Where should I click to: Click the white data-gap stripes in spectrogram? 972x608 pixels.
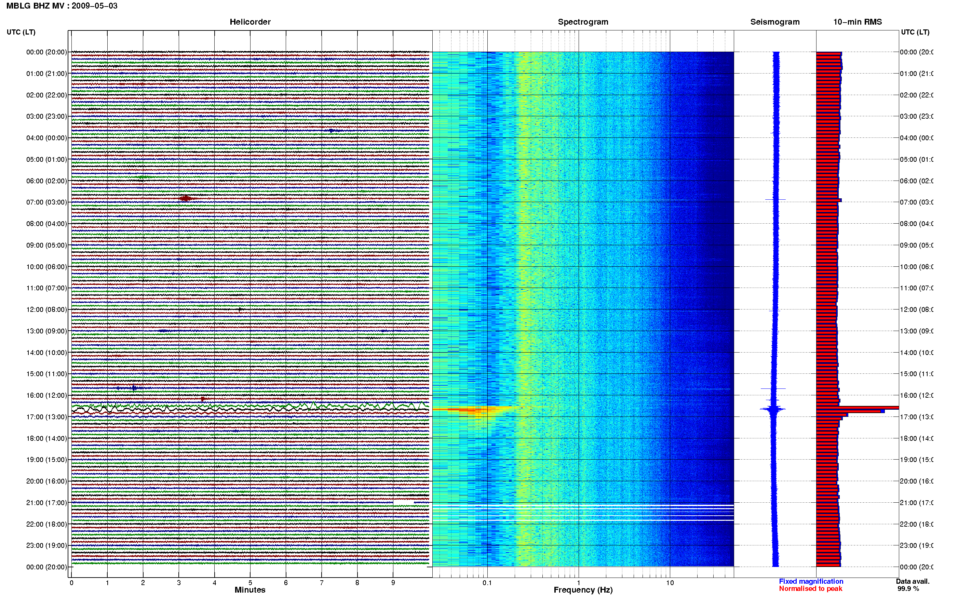click(583, 513)
